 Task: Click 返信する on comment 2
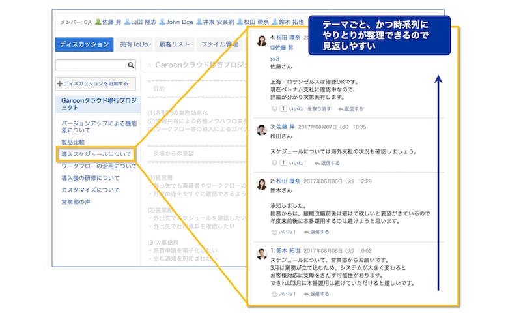(x=317, y=232)
